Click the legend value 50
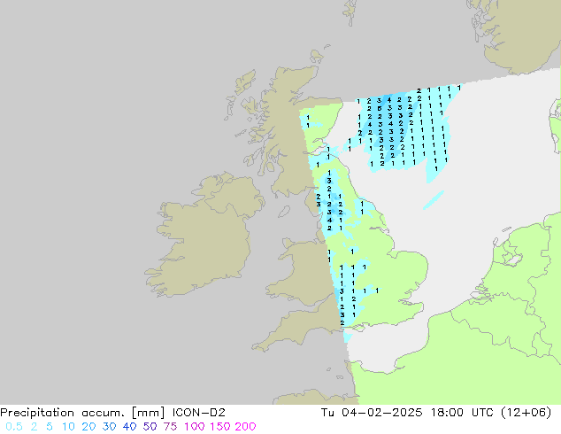 point(150,427)
